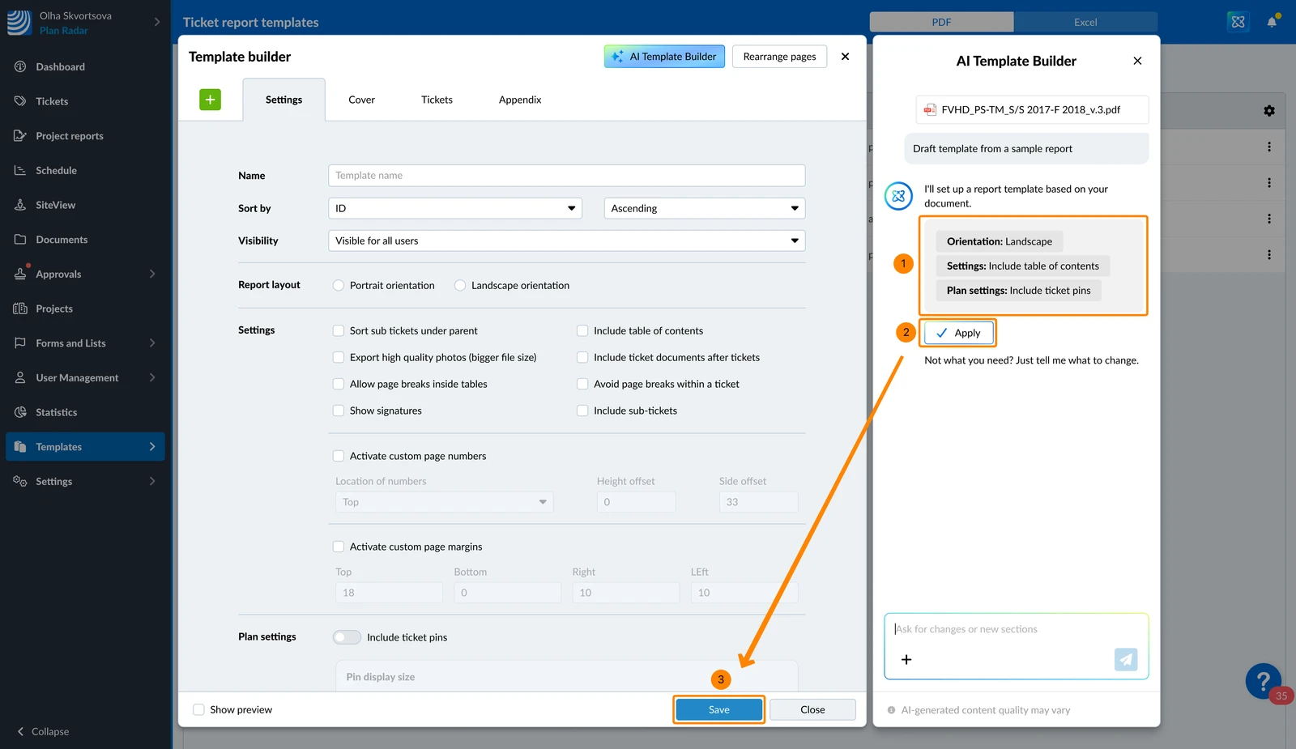Open Statistics via its chart icon
This screenshot has width=1296, height=749.
click(x=20, y=412)
